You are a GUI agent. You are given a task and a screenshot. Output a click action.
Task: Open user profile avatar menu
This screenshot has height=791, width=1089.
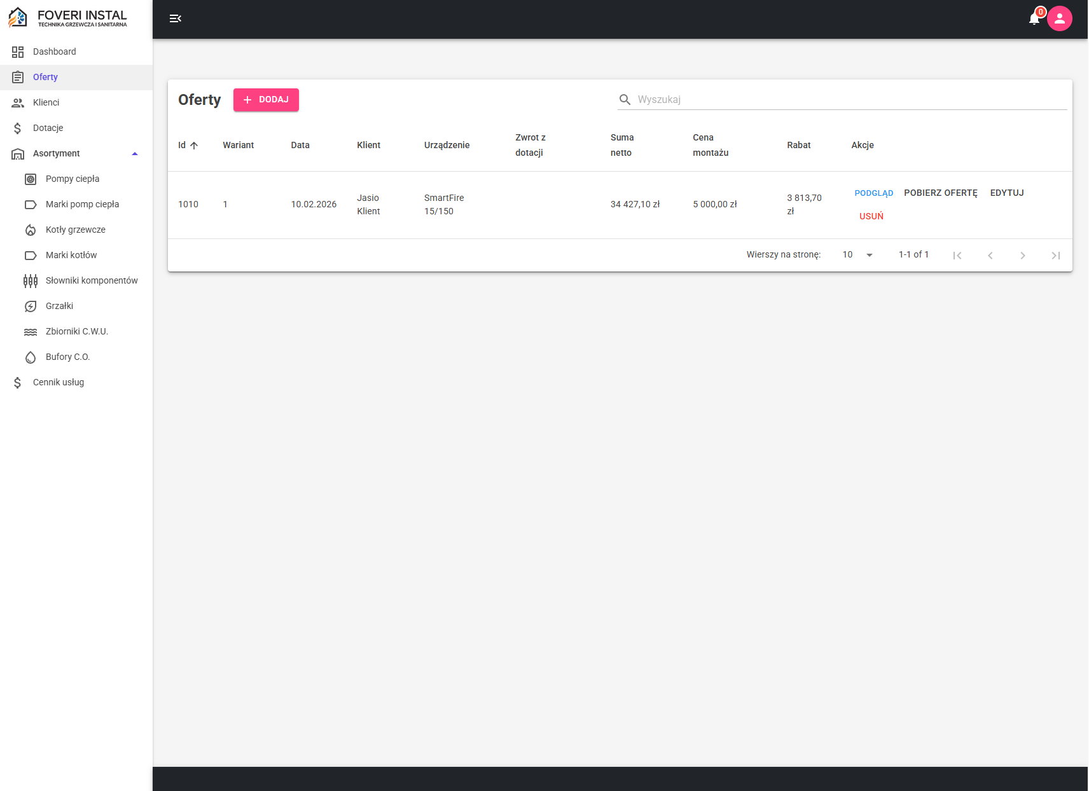[1060, 18]
